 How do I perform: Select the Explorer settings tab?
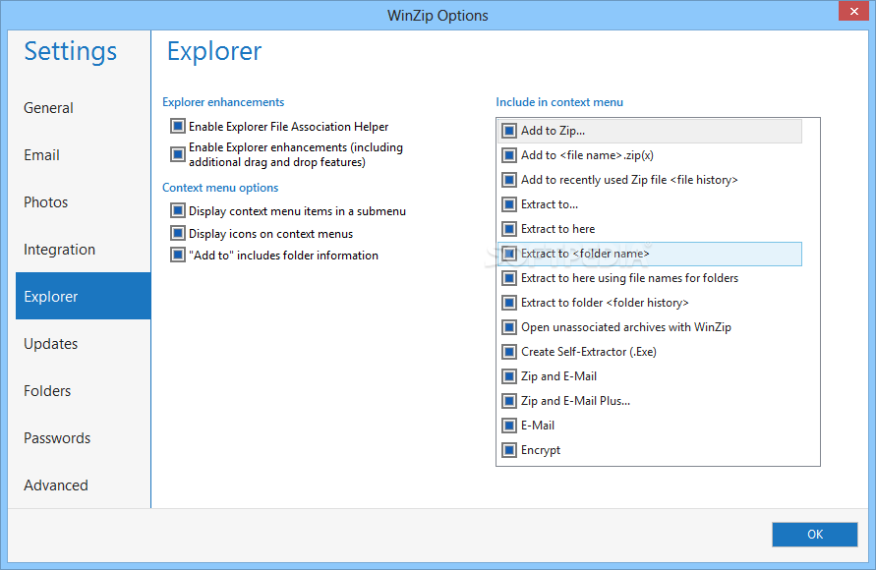[83, 296]
